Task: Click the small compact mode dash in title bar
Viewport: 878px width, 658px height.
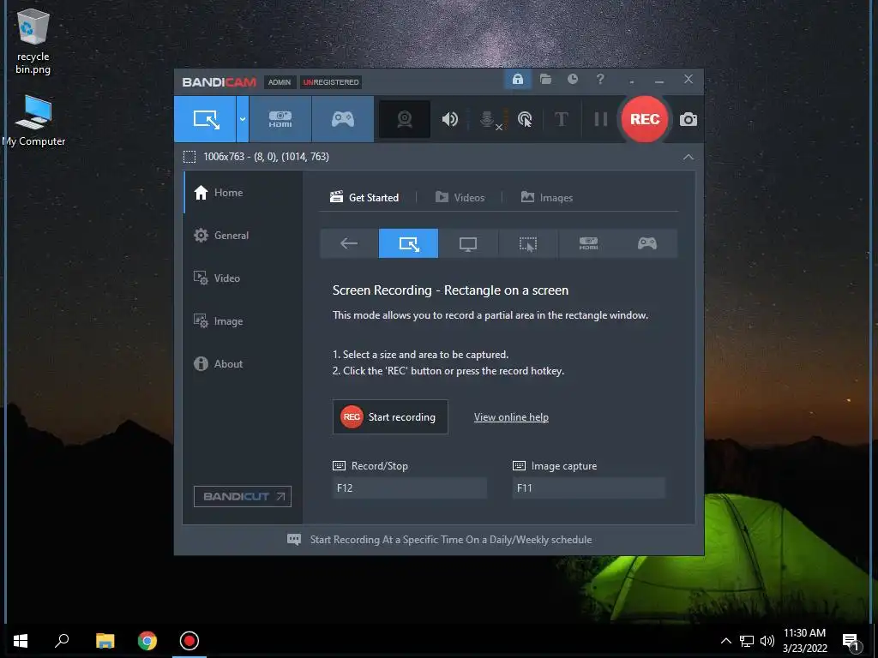Action: click(x=632, y=81)
